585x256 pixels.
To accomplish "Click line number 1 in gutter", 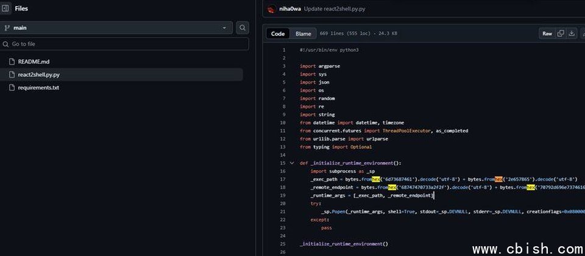I will coord(283,49).
